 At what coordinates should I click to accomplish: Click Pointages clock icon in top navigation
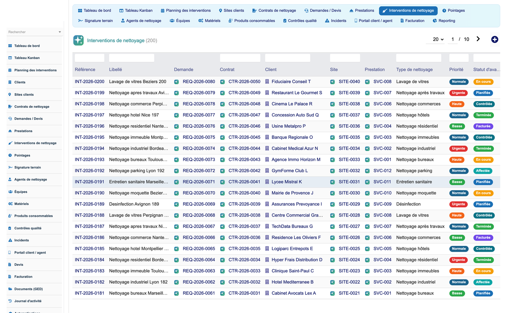tap(444, 10)
